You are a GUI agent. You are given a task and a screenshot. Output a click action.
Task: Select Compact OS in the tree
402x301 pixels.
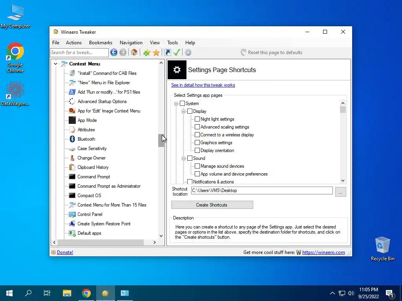click(x=89, y=196)
